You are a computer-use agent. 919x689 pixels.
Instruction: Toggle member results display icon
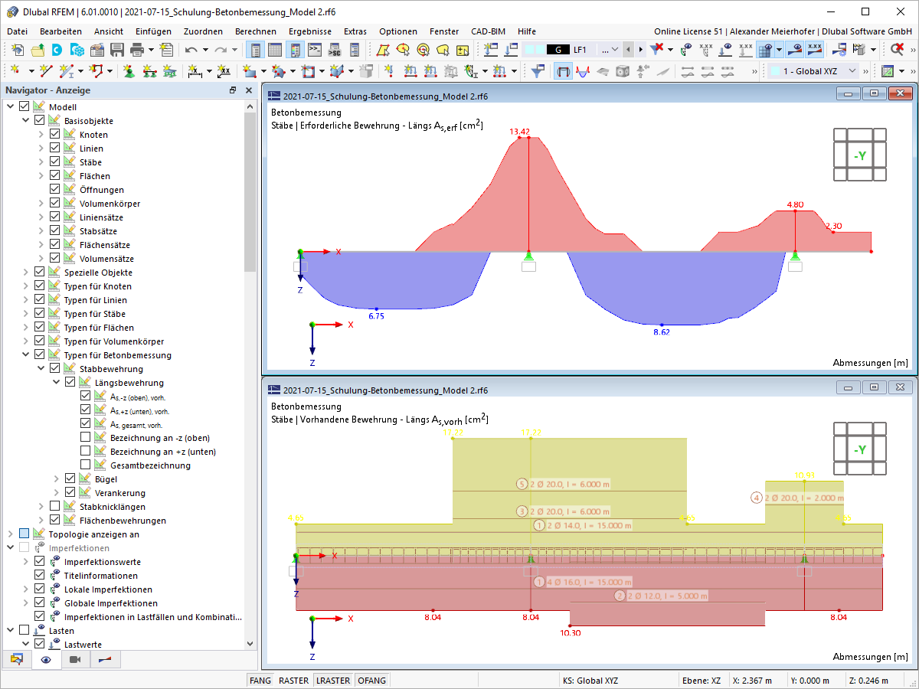(x=564, y=71)
